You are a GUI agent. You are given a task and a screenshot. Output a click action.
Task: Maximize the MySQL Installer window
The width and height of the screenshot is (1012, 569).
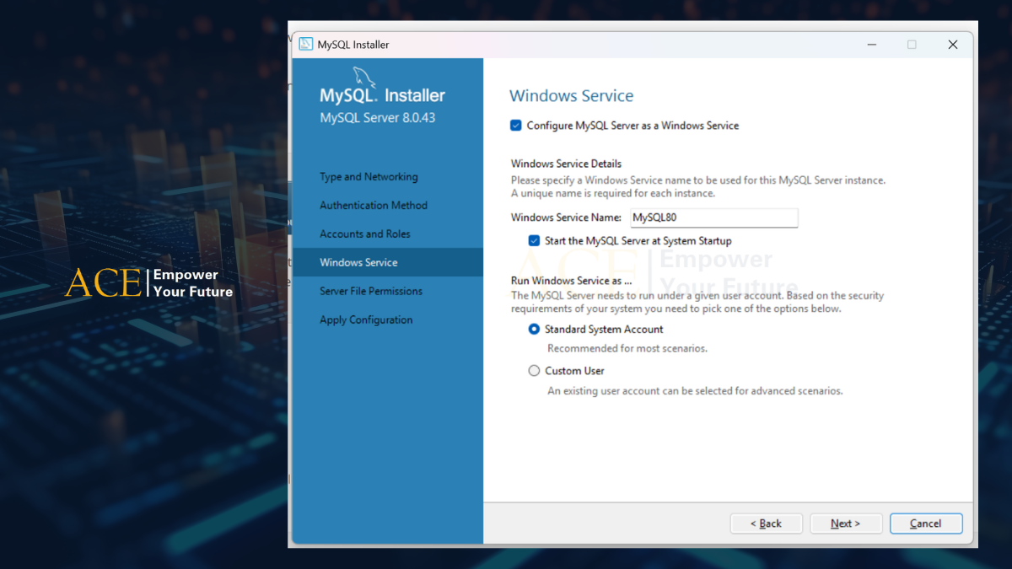click(911, 45)
